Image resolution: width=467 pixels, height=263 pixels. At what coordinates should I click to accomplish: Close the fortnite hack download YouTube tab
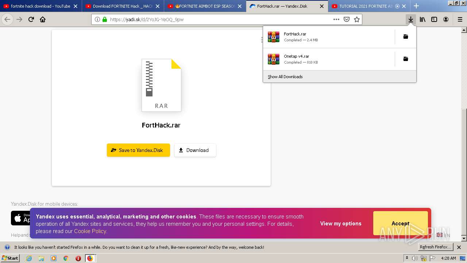(76, 6)
